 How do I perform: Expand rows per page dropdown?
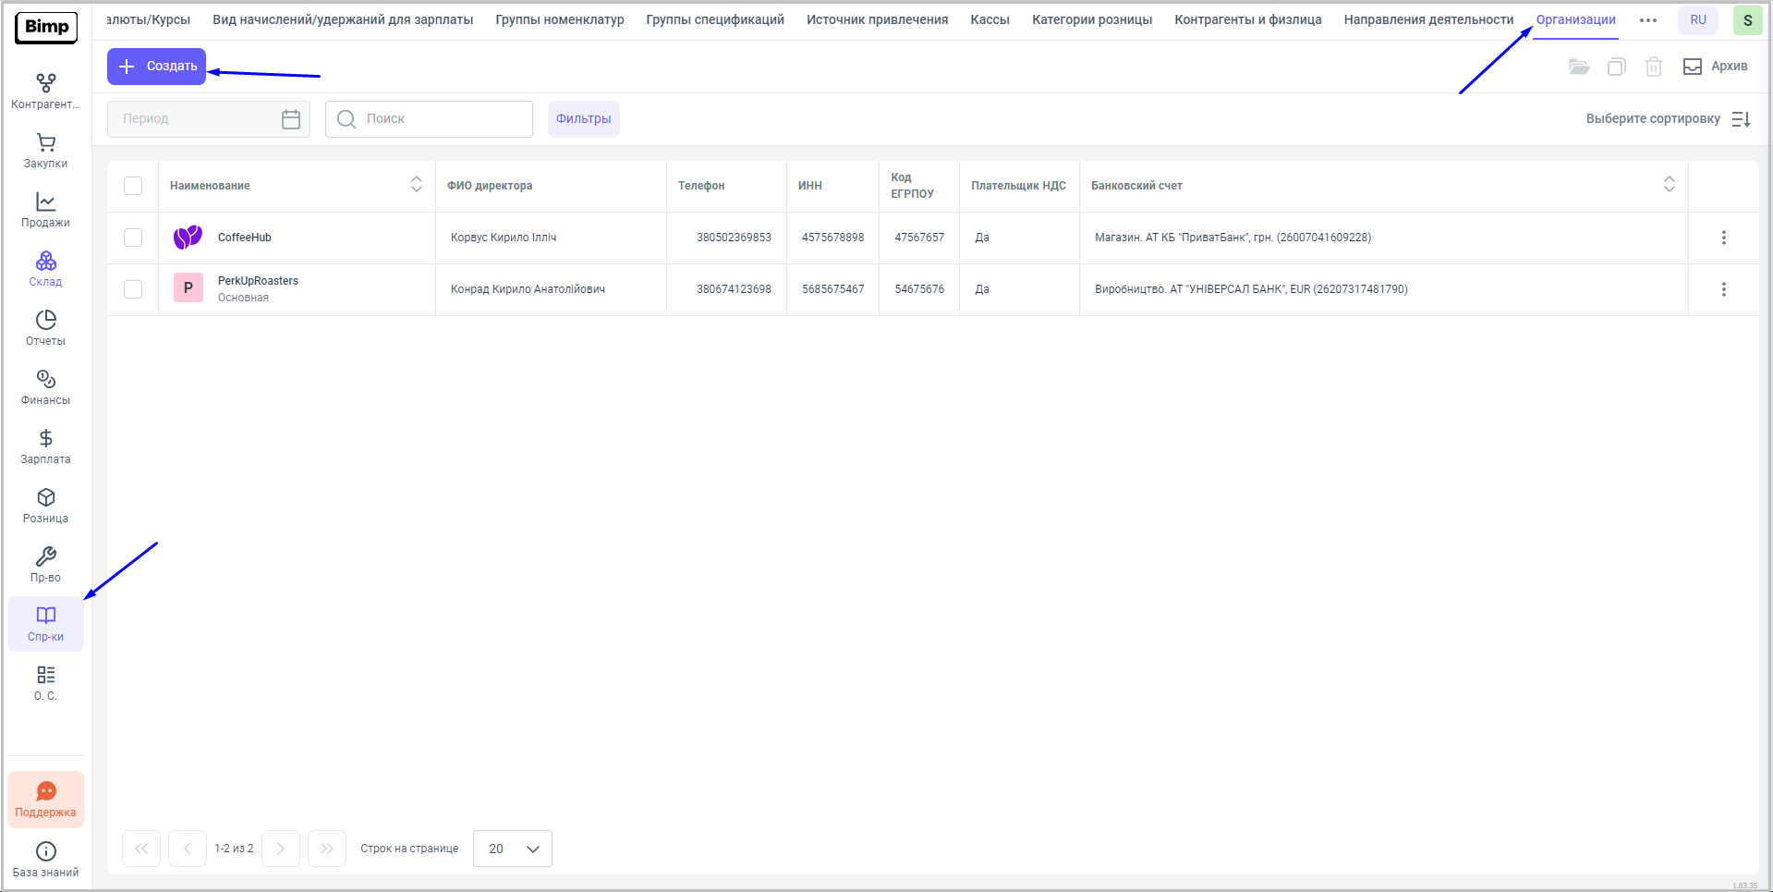pos(513,849)
